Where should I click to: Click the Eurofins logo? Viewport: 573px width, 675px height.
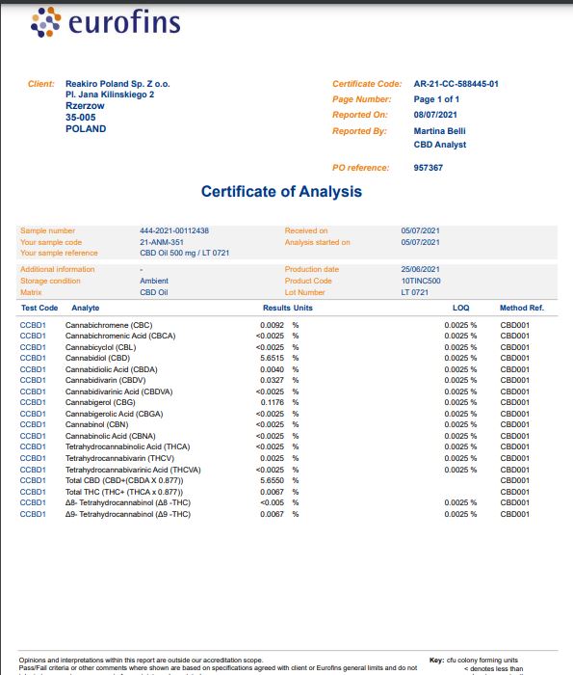click(106, 22)
